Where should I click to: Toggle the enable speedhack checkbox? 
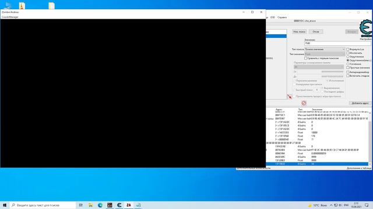click(x=347, y=76)
